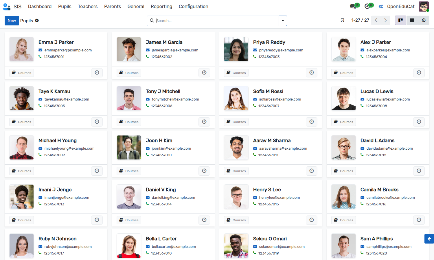
Task: Go to next page of pupils
Action: (385, 20)
